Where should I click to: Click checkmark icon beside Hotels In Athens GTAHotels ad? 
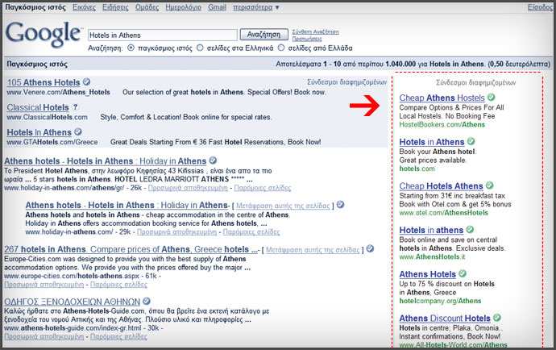(78, 131)
